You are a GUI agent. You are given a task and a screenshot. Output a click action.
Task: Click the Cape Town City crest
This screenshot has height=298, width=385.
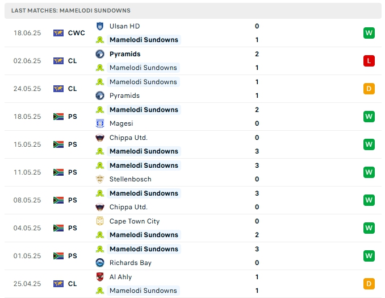pyautogui.click(x=100, y=221)
